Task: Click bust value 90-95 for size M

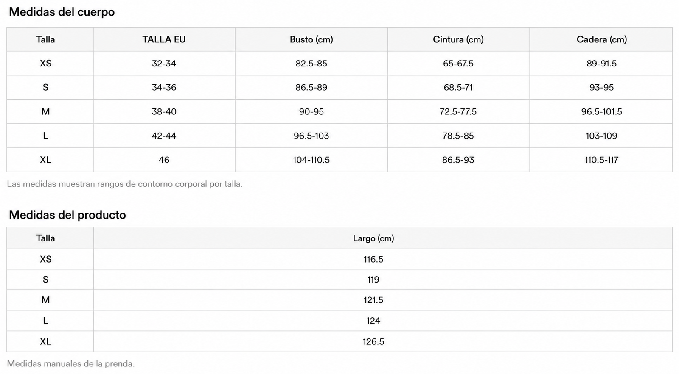Action: tap(311, 112)
